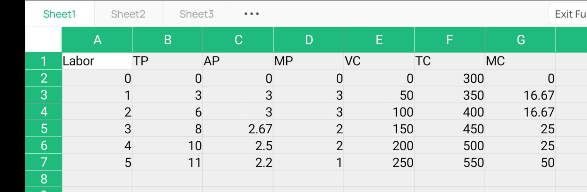Image resolution: width=587 pixels, height=192 pixels.
Task: Click the TP header cell
Action: tap(168, 62)
